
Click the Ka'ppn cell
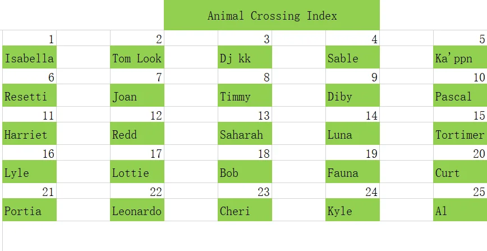click(x=460, y=57)
